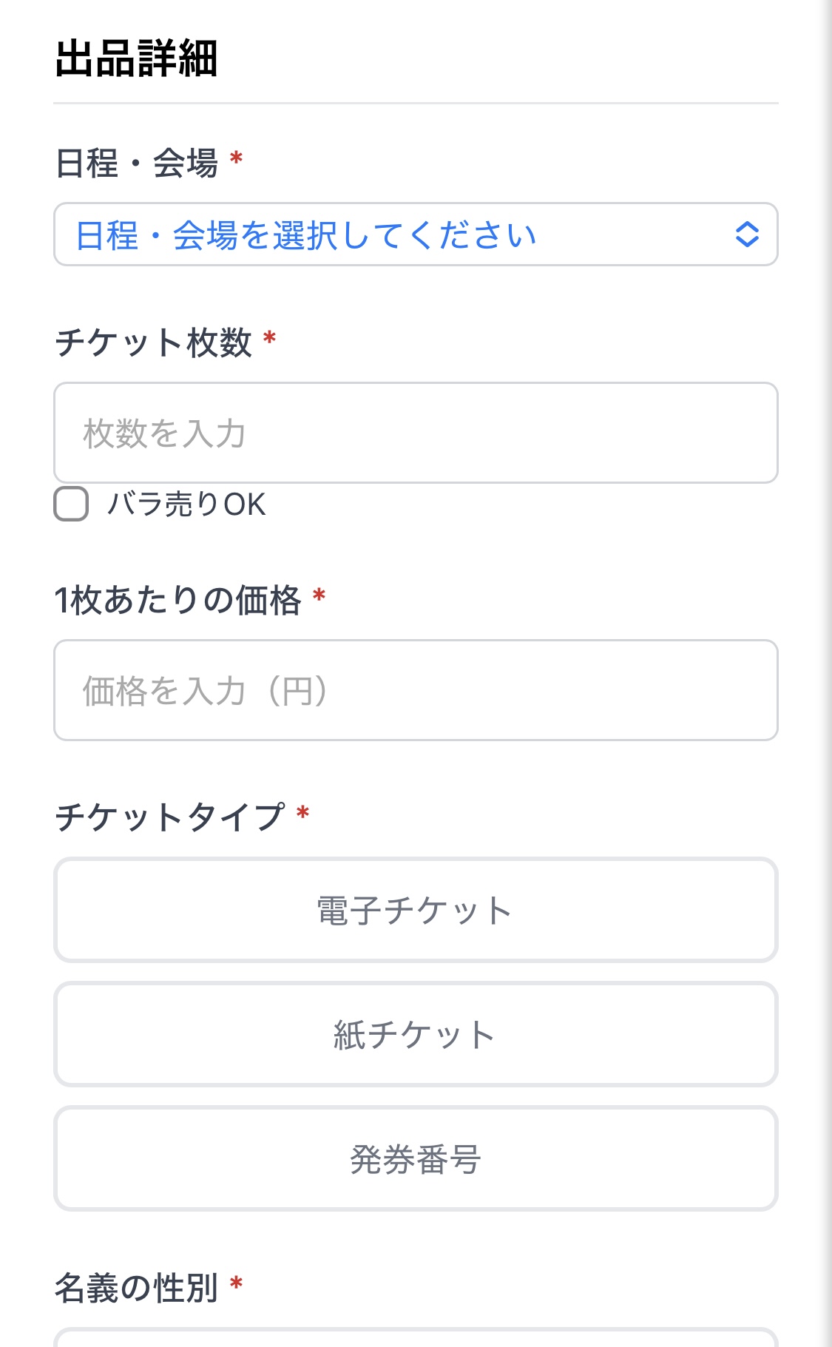Click the up-down chevron icon in the dropdown
The height and width of the screenshot is (1347, 832).
point(747,234)
